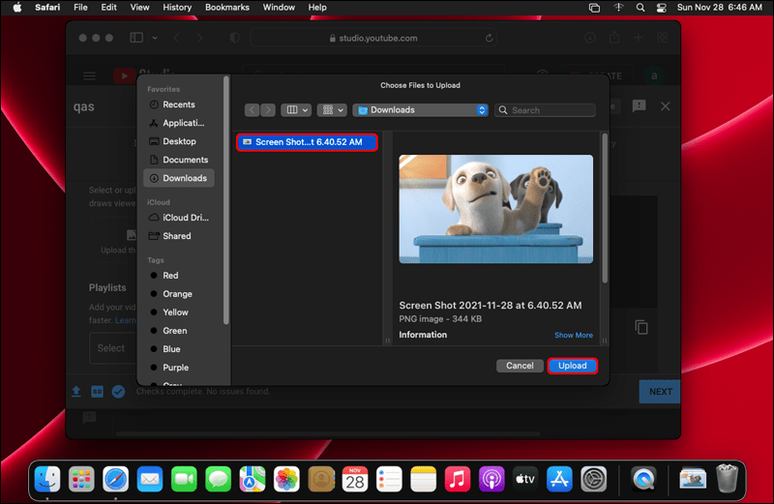Viewport: 774px width, 504px height.
Task: Select Applications in the Favorites sidebar
Action: click(178, 123)
